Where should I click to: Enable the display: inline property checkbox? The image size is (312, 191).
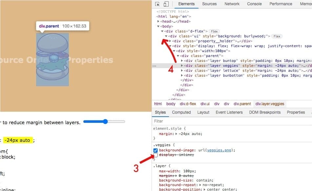coord(156,155)
